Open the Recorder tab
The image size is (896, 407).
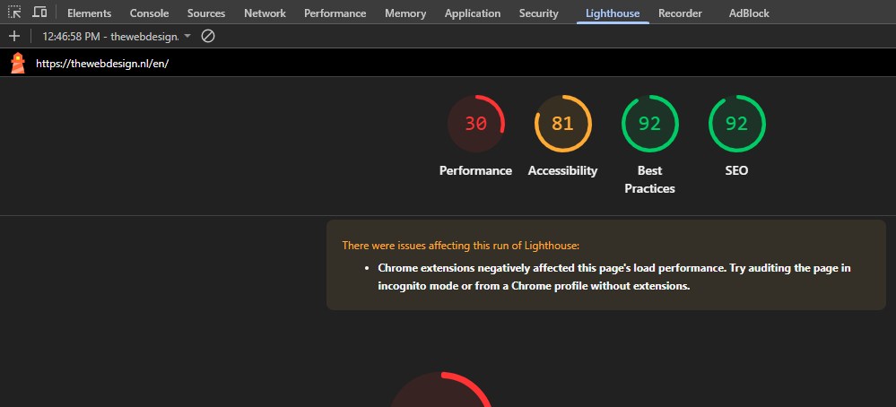pyautogui.click(x=680, y=13)
